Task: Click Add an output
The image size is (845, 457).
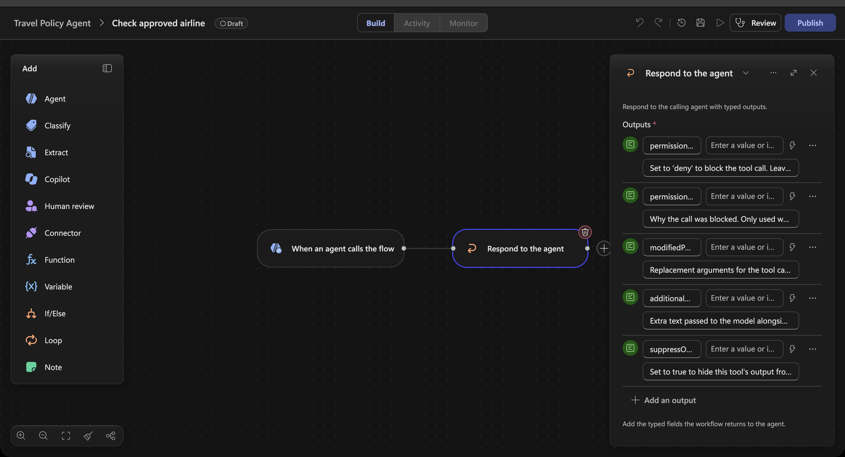Action: (664, 400)
